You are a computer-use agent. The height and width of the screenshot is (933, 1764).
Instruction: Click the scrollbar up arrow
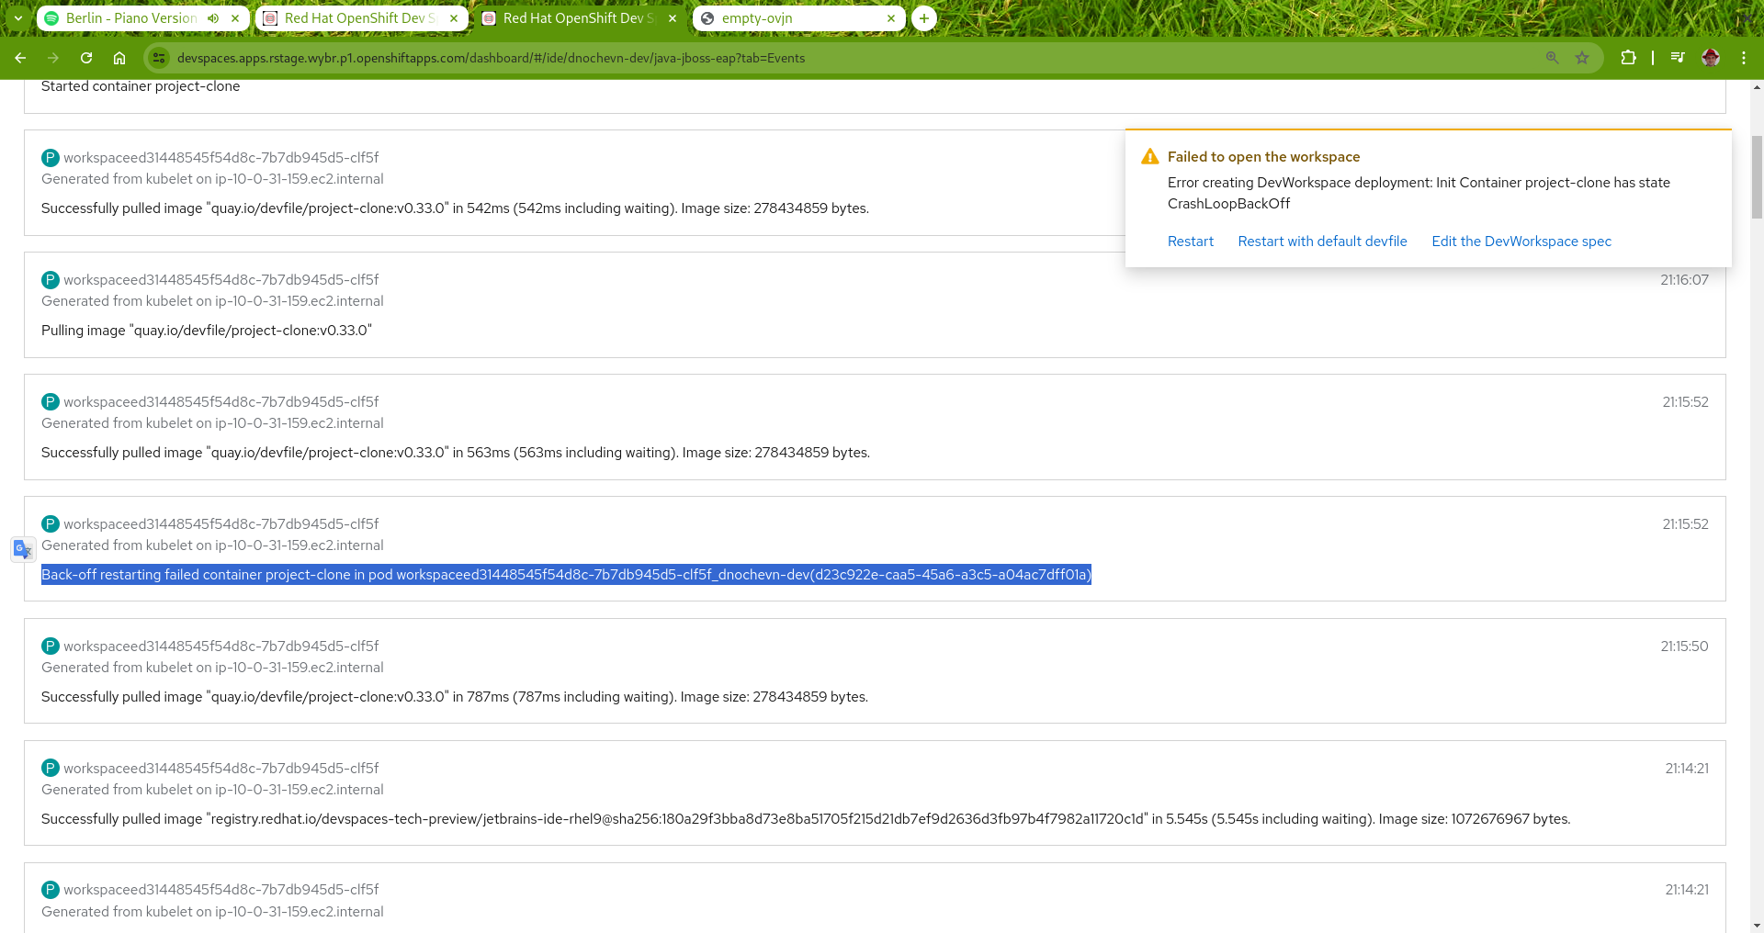tap(1757, 87)
